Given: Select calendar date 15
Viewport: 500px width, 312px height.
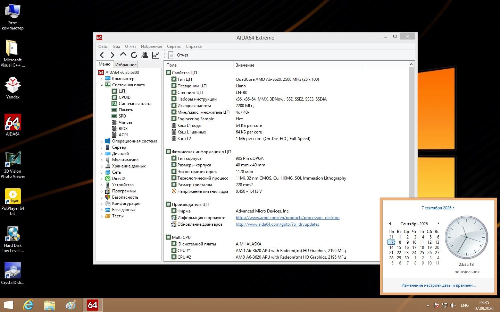Looking at the screenshot, I should tap(399, 248).
